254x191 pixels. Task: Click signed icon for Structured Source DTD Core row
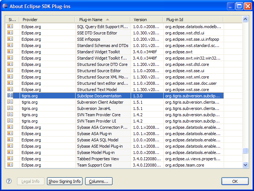point(10,64)
